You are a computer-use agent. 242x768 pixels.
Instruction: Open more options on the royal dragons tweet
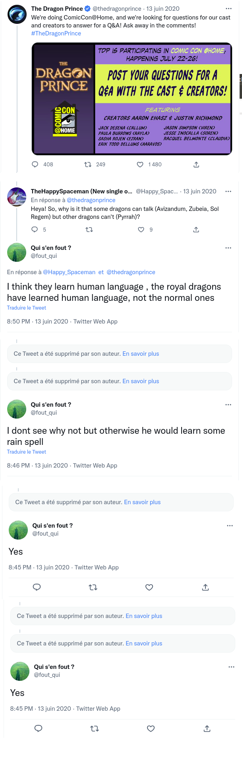228,248
